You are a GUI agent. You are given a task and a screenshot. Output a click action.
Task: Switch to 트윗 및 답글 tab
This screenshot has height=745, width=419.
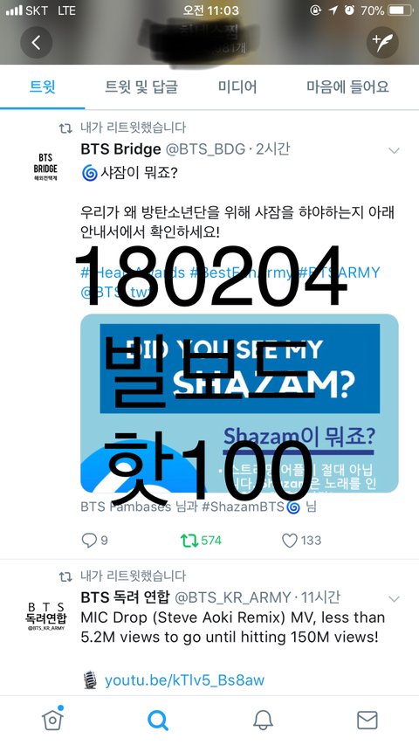[x=141, y=87]
